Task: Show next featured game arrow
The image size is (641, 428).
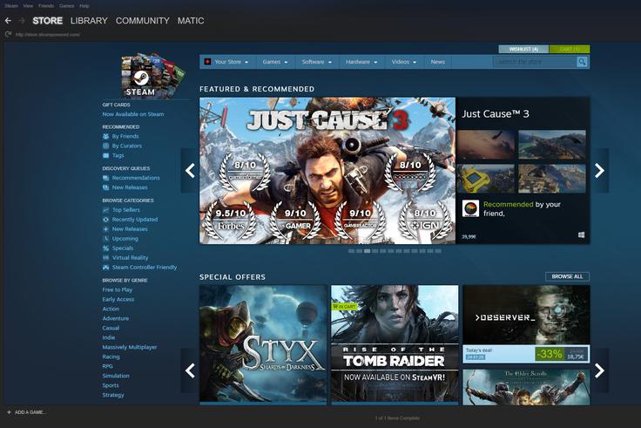Action: pyautogui.click(x=599, y=170)
